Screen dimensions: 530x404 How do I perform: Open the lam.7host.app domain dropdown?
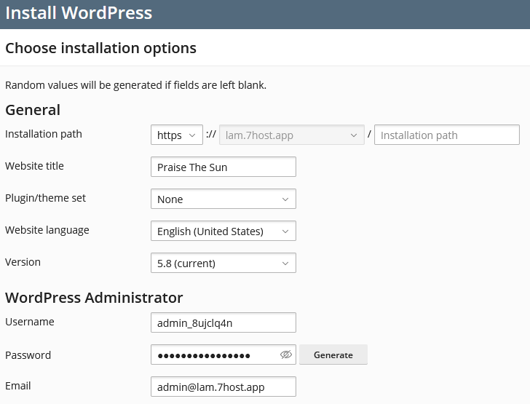pos(292,135)
